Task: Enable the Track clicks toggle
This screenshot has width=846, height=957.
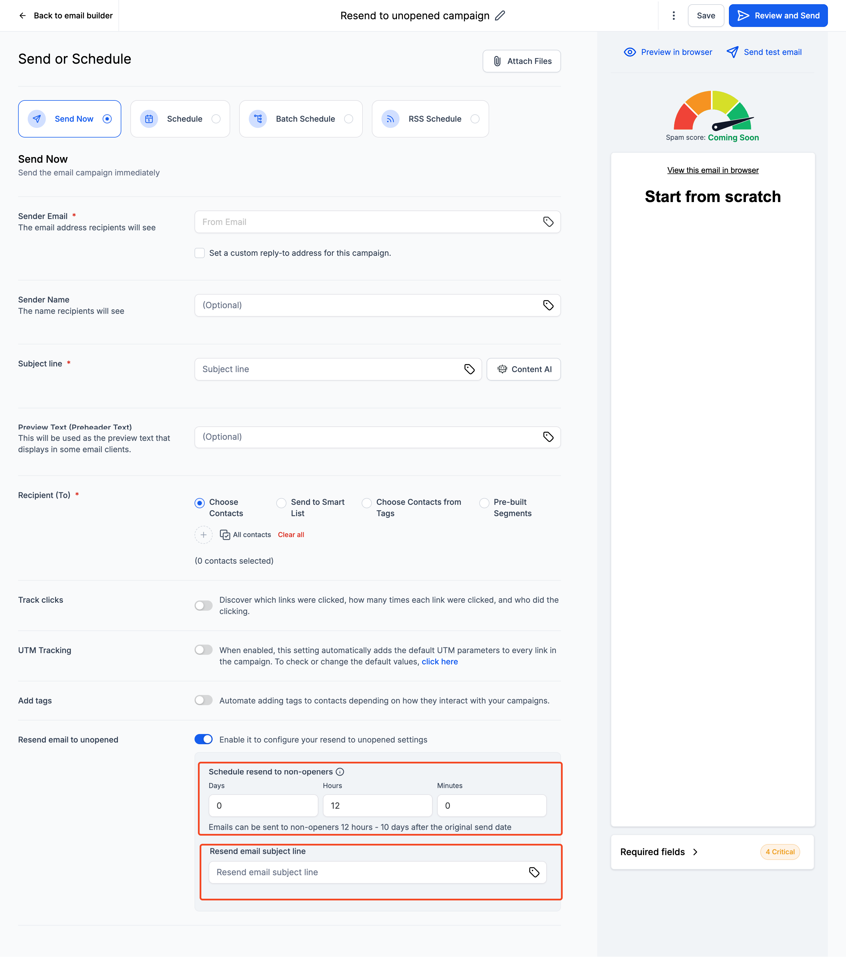Action: pos(204,606)
